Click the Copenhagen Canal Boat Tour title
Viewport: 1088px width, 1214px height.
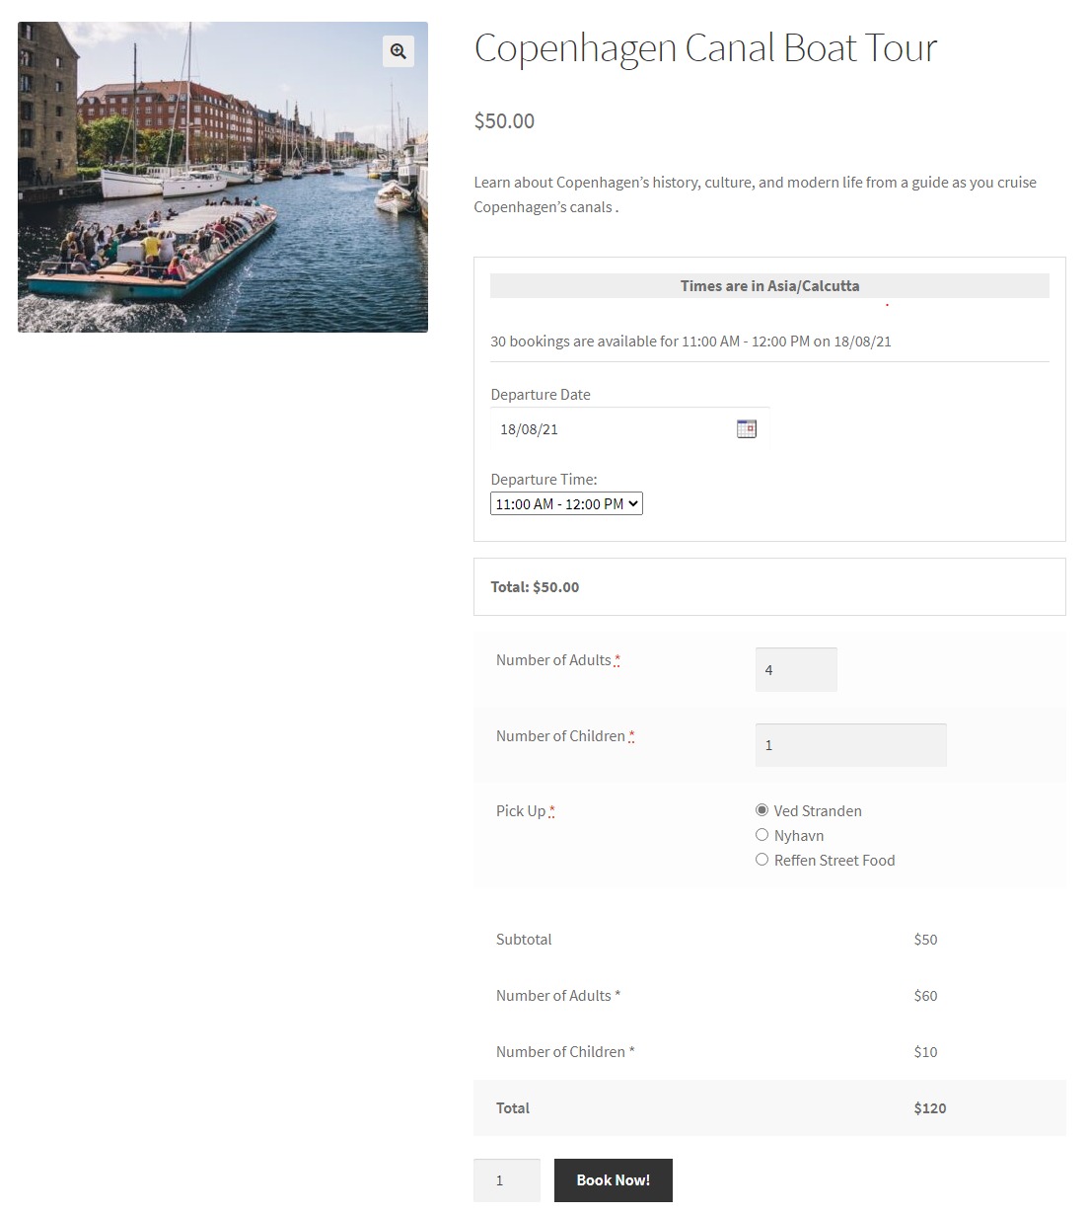pyautogui.click(x=705, y=48)
